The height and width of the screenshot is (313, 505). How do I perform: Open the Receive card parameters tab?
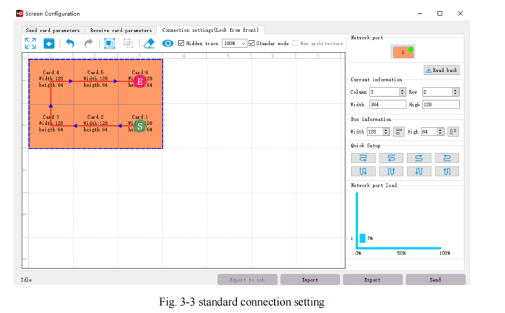click(x=120, y=30)
